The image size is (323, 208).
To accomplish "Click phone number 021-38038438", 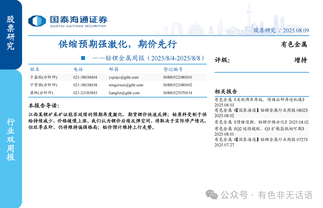I will pos(85,85).
